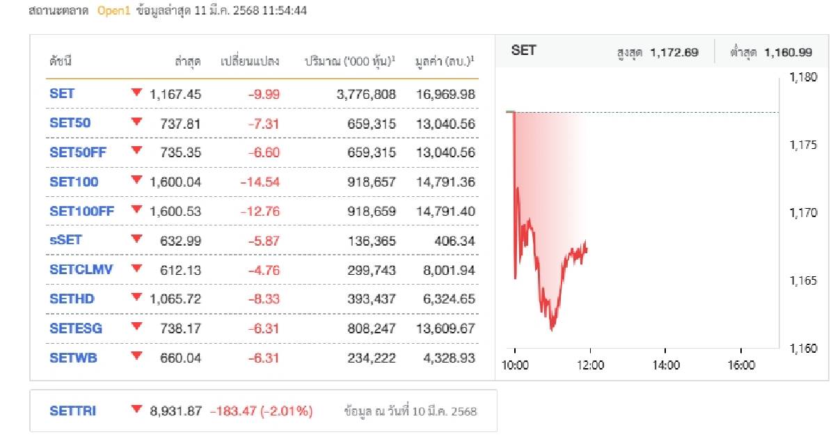Click the red down arrow for SETHD
This screenshot has height=437, width=835.
(x=136, y=298)
